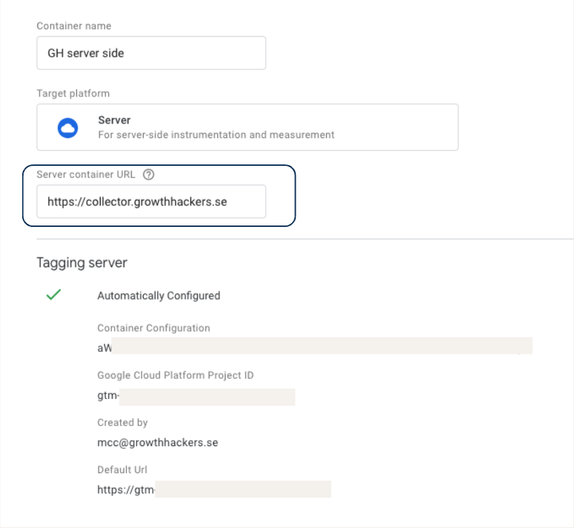The width and height of the screenshot is (574, 528).
Task: Click the "Created by" label
Action: pyautogui.click(x=122, y=423)
